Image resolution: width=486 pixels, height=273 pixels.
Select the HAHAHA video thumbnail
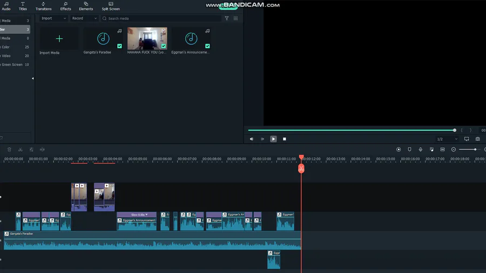click(x=147, y=39)
